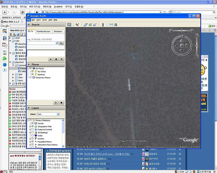Click the Add Placemark pushpin icon
This screenshot has width=217, height=173.
(x=77, y=25)
